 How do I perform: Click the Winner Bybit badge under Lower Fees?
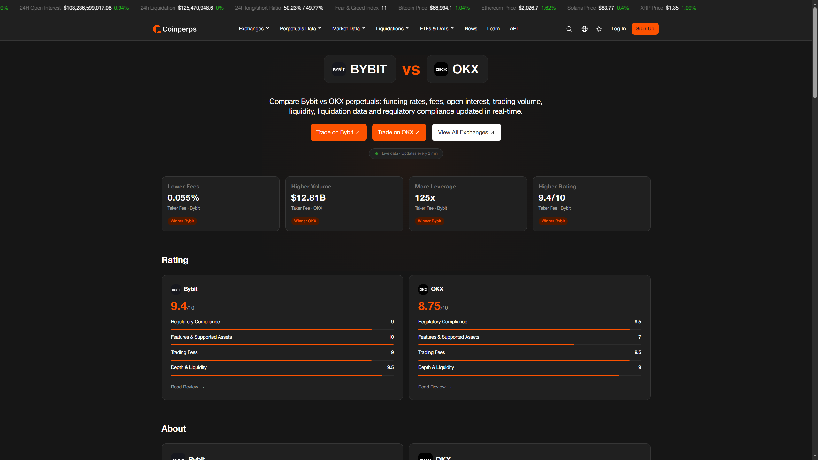[182, 221]
